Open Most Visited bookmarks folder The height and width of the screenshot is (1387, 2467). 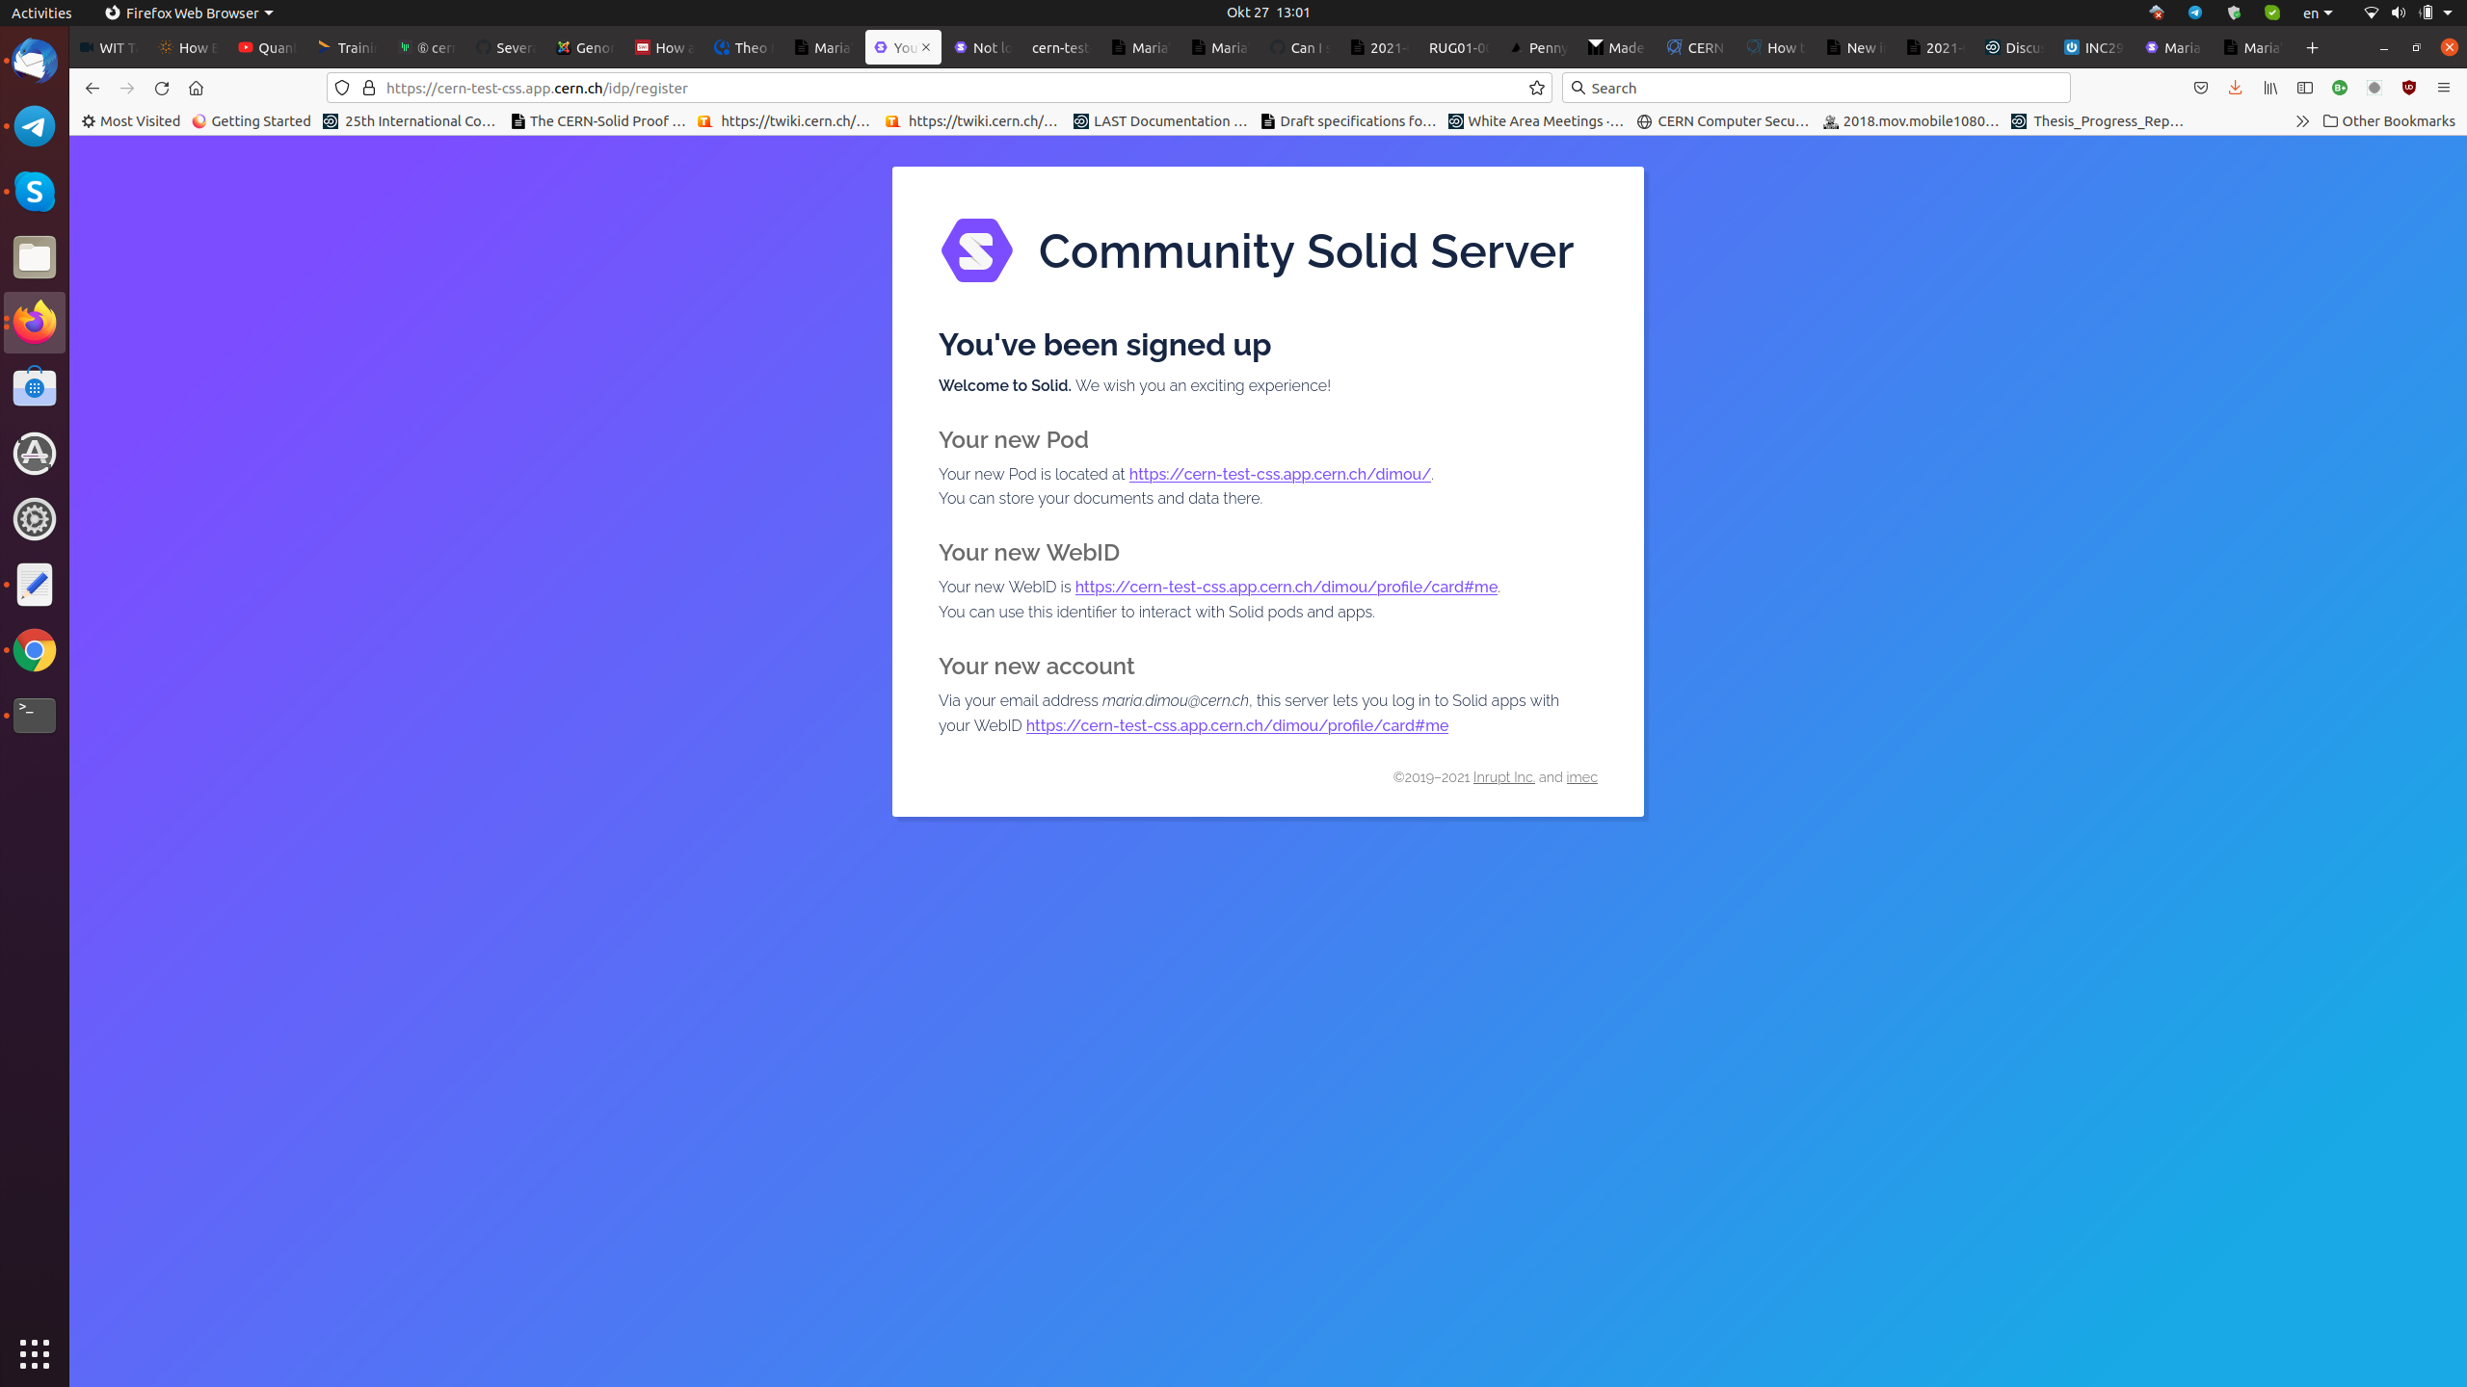(x=131, y=121)
